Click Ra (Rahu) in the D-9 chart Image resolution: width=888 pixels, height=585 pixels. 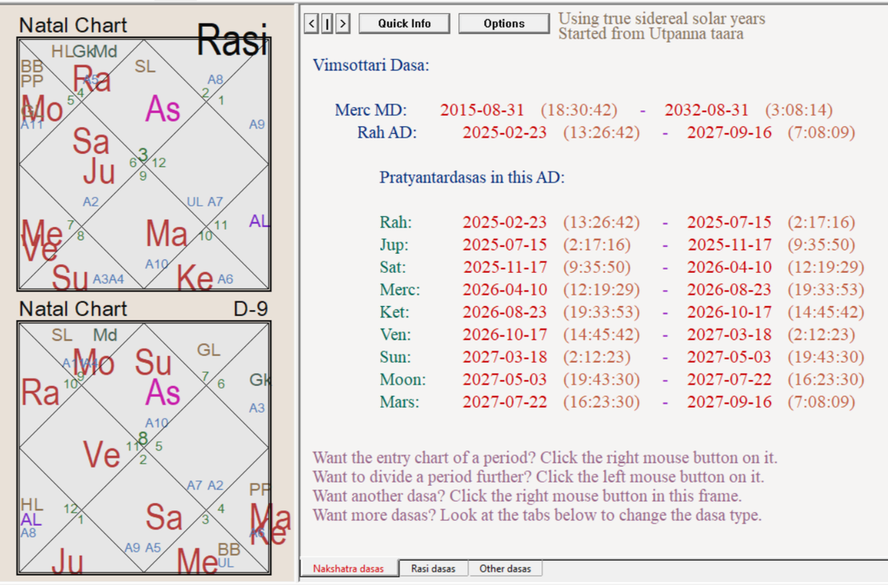(39, 392)
